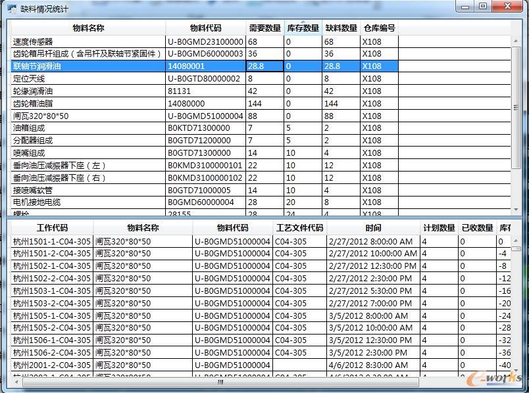Click the 缺料情况统计 window title icon
Image resolution: width=529 pixels, height=393 pixels.
tap(12, 9)
